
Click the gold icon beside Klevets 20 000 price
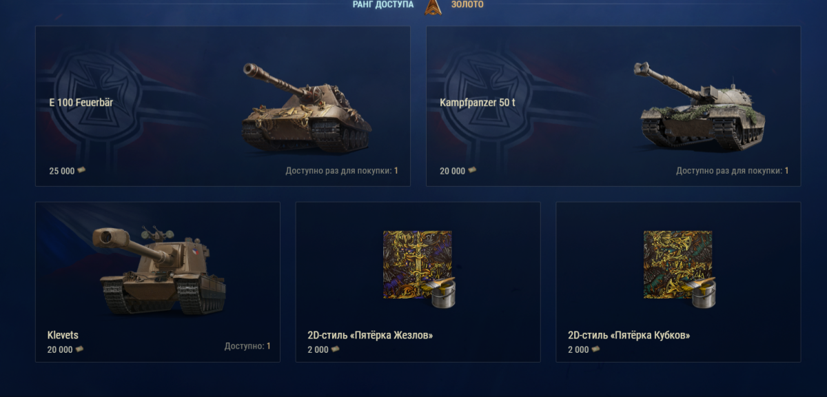(x=79, y=349)
